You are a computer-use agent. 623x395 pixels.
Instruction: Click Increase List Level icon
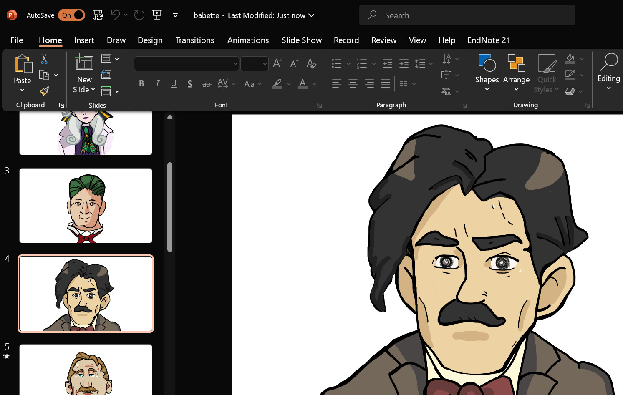(x=404, y=63)
